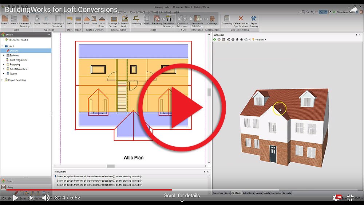Skip to the next video
The image size is (364, 205).
point(32,198)
